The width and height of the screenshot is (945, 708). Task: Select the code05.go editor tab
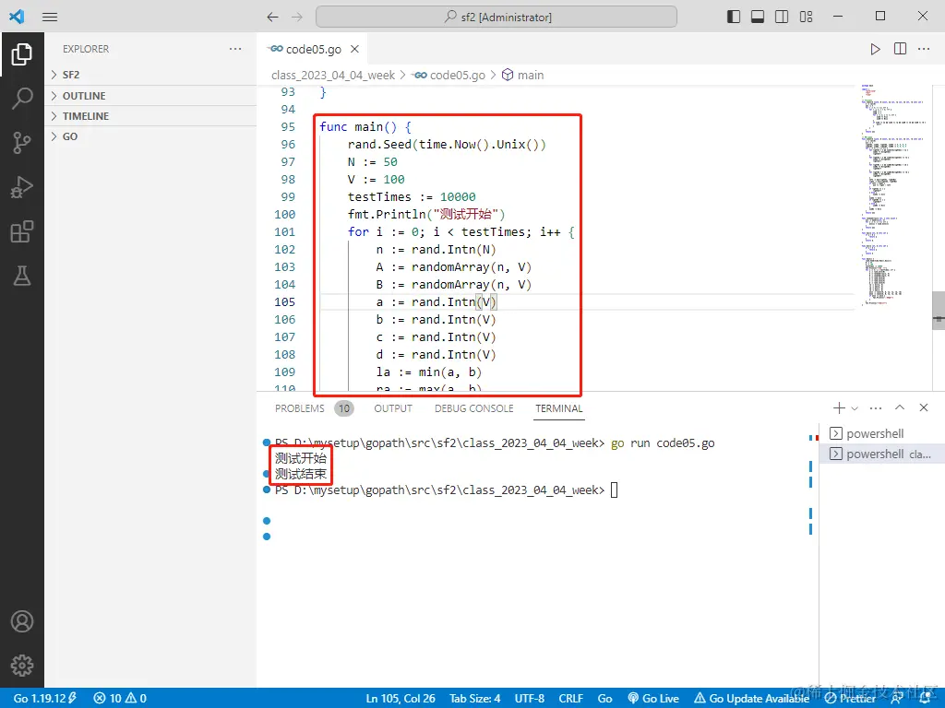(314, 49)
